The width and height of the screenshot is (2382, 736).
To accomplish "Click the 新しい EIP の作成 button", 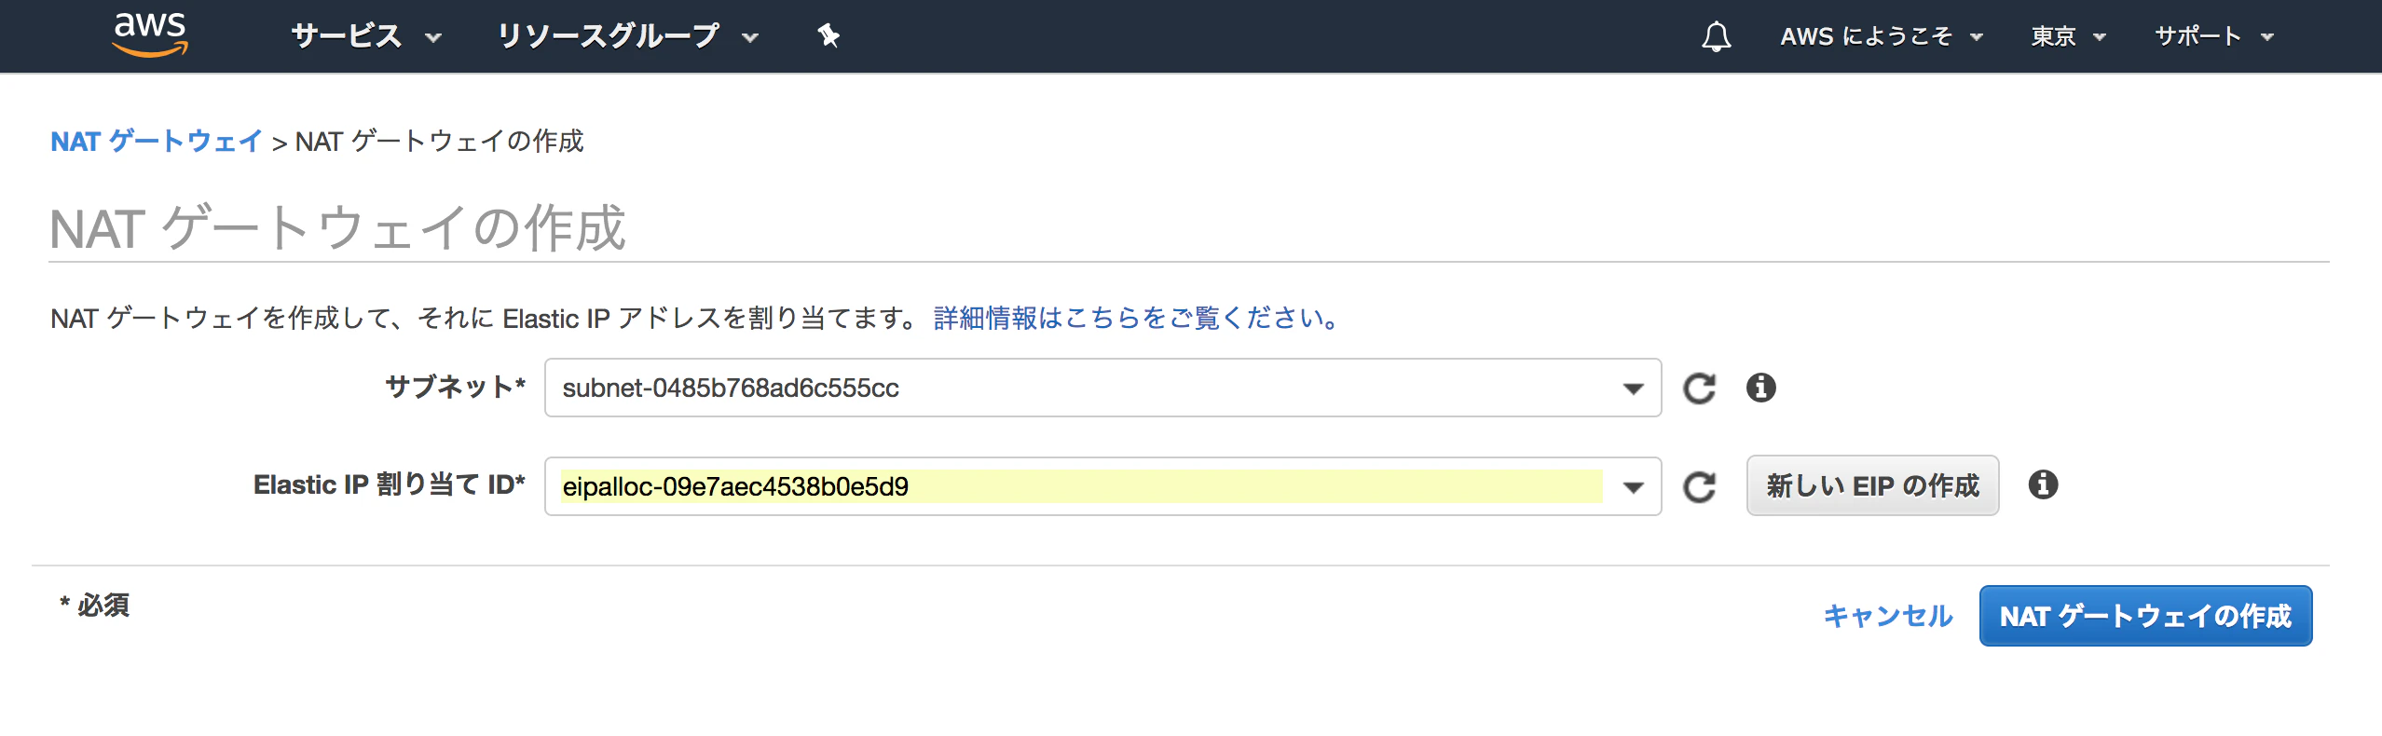I will pos(1872,484).
